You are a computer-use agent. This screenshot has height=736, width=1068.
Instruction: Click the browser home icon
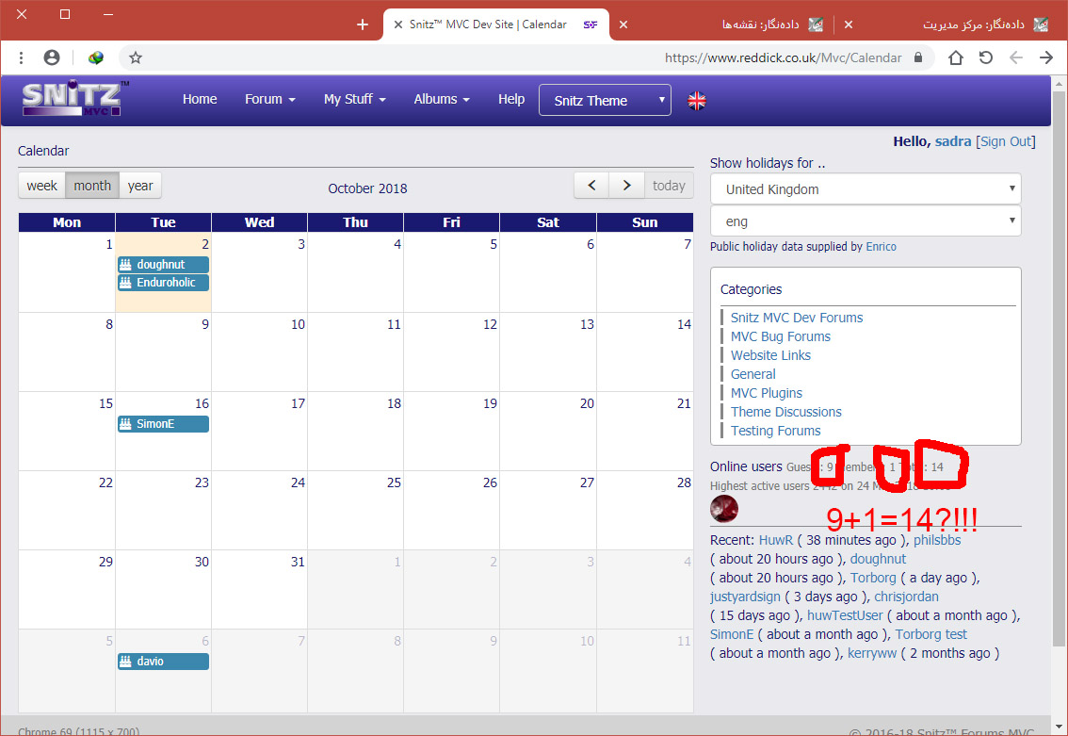(955, 57)
